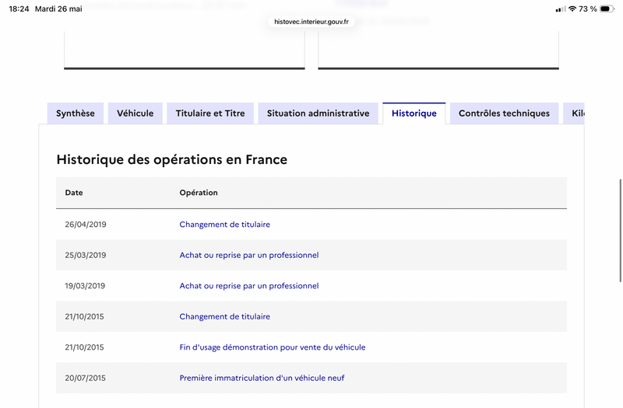Open the Contrôles techniques tab

click(x=504, y=113)
